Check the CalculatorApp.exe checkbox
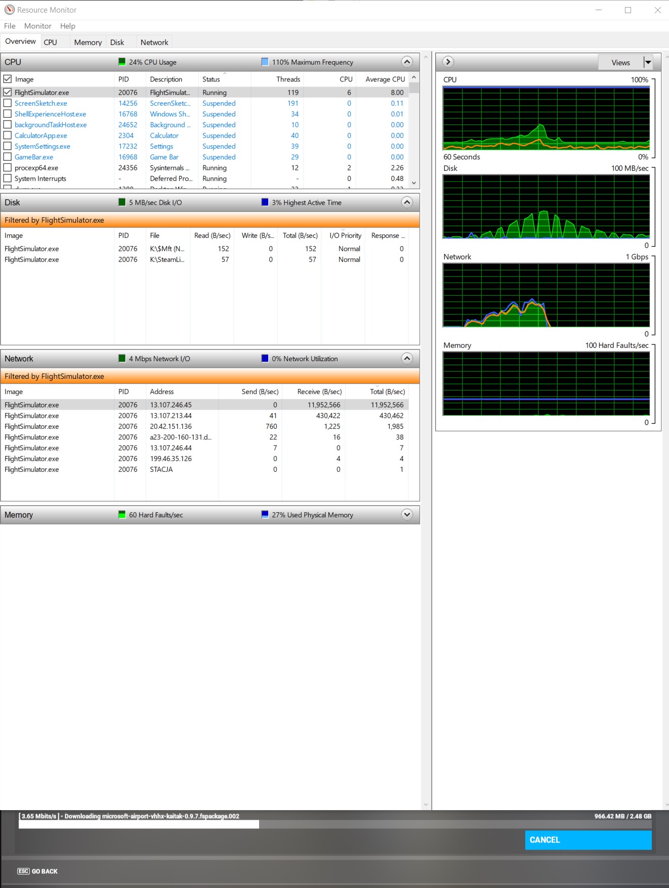Viewport: 669px width, 888px height. click(x=8, y=136)
